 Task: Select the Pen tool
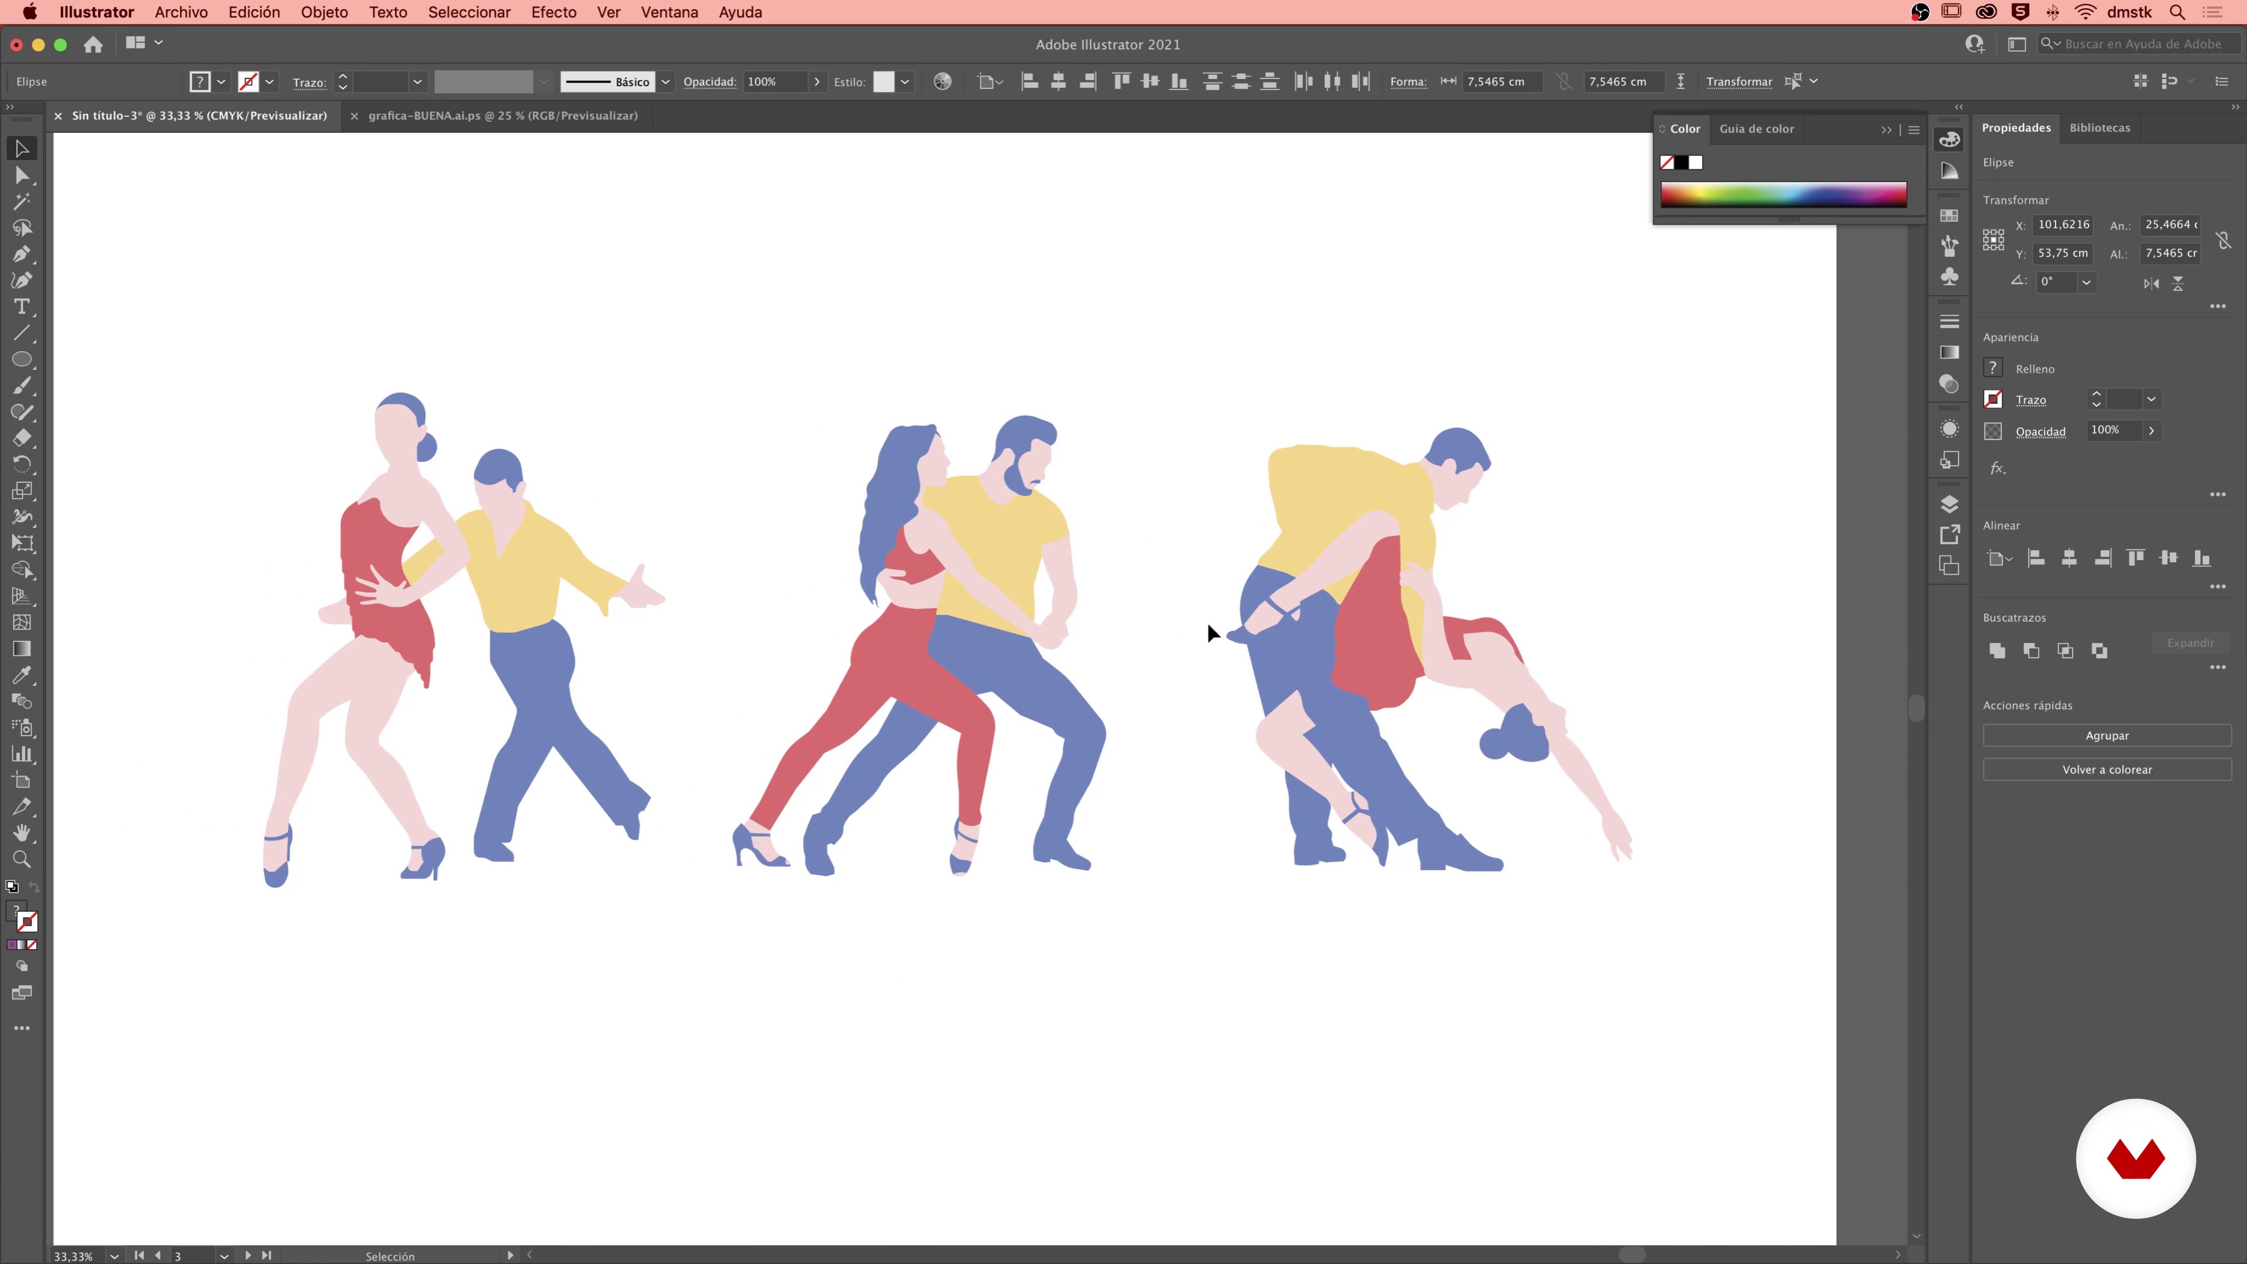22,254
